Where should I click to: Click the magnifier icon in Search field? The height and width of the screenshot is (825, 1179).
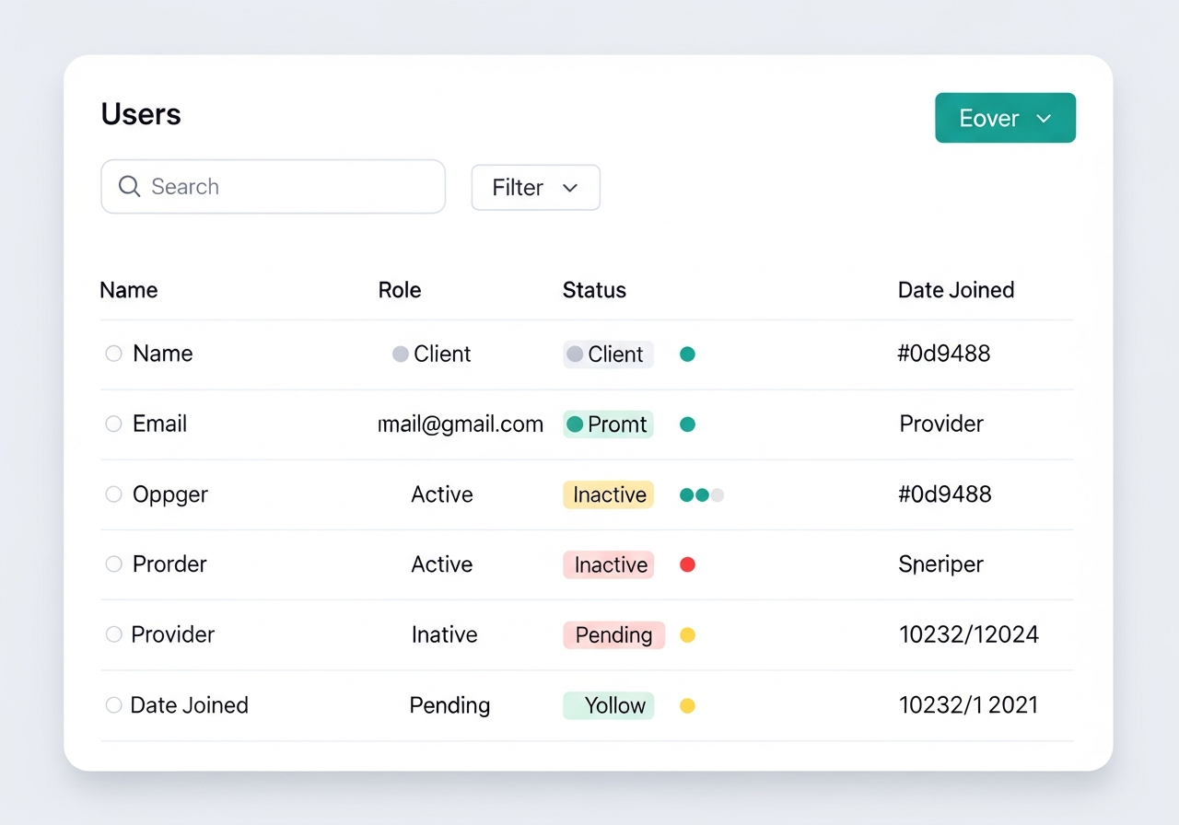130,187
